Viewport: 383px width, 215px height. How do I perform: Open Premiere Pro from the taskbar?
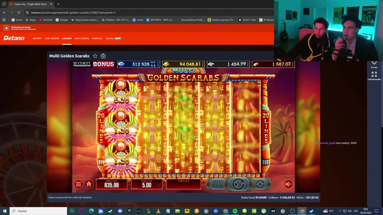point(82,211)
